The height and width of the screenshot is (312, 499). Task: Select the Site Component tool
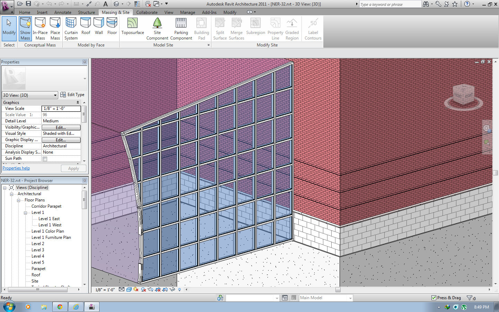(157, 28)
